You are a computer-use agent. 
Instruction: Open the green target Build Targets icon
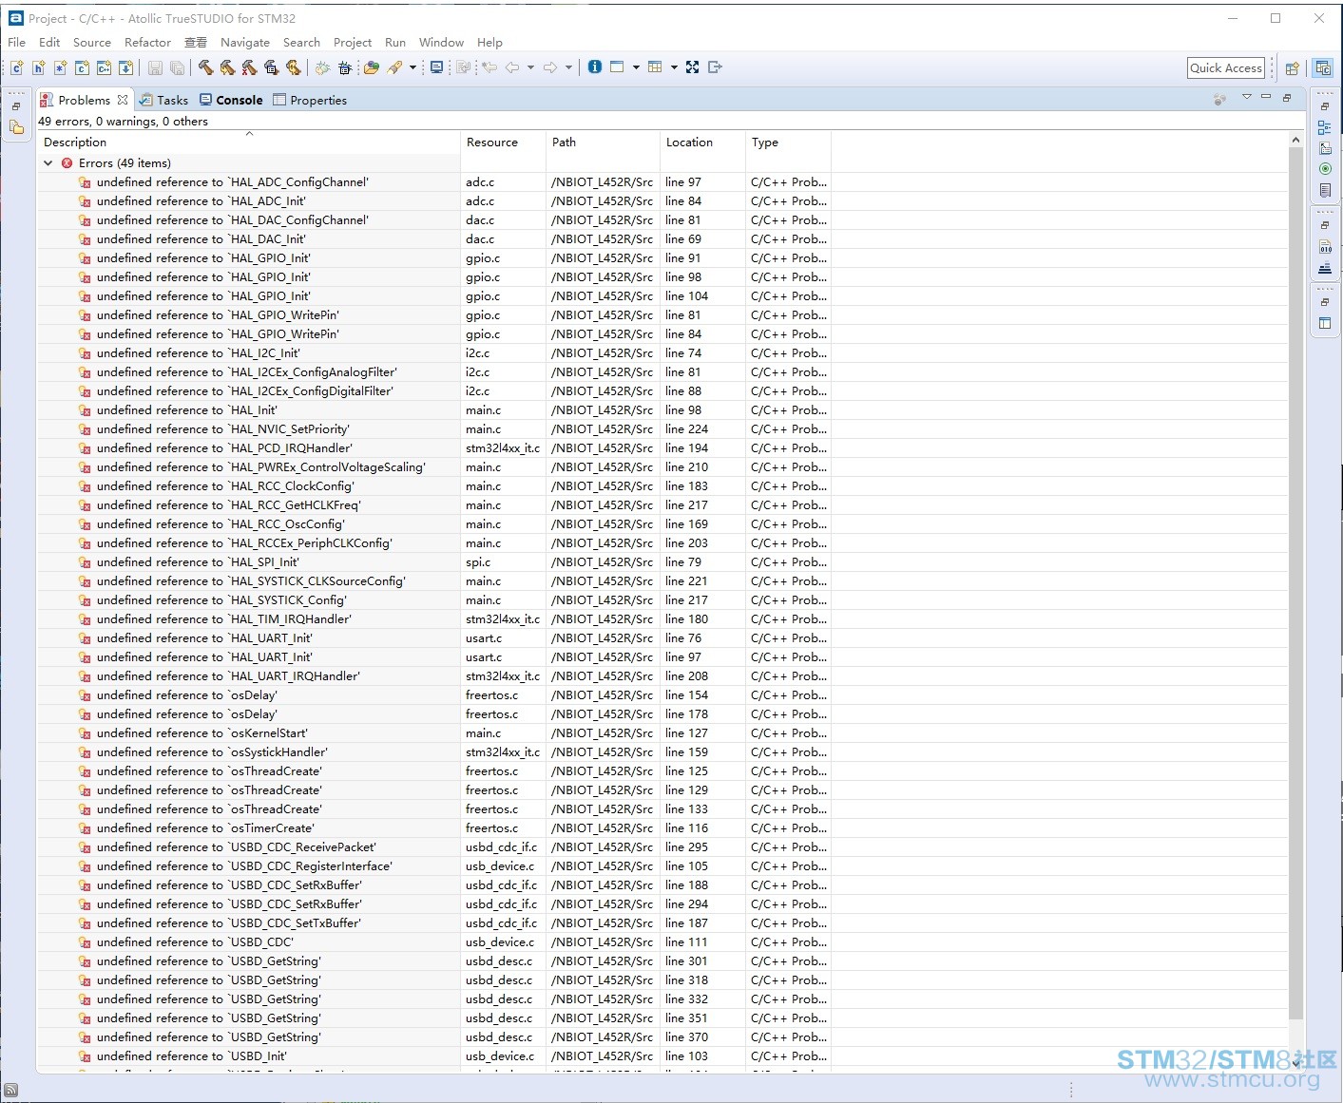(x=1325, y=169)
